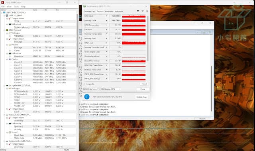This screenshot has height=151, width=255.
Task: Select the Processor utilization row
Action: pos(38,57)
